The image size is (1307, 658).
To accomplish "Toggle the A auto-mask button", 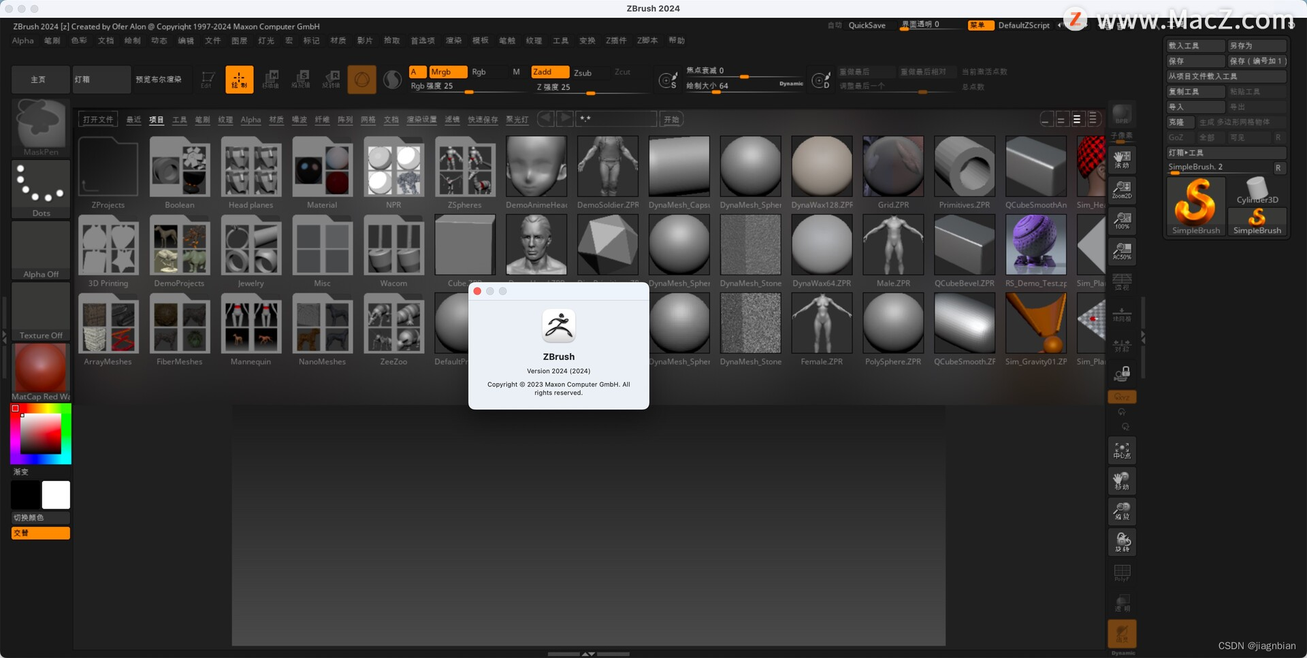I will 417,71.
